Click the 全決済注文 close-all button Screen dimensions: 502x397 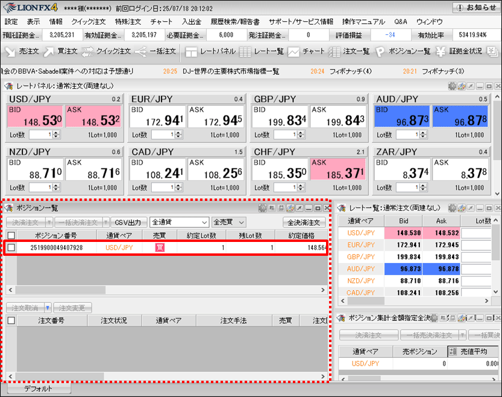pyautogui.click(x=304, y=222)
